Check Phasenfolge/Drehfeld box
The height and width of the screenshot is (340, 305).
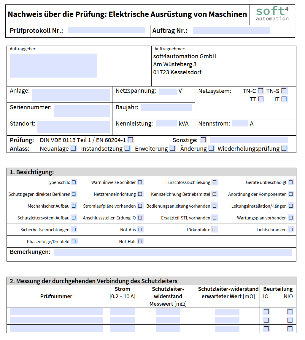[x=74, y=241]
